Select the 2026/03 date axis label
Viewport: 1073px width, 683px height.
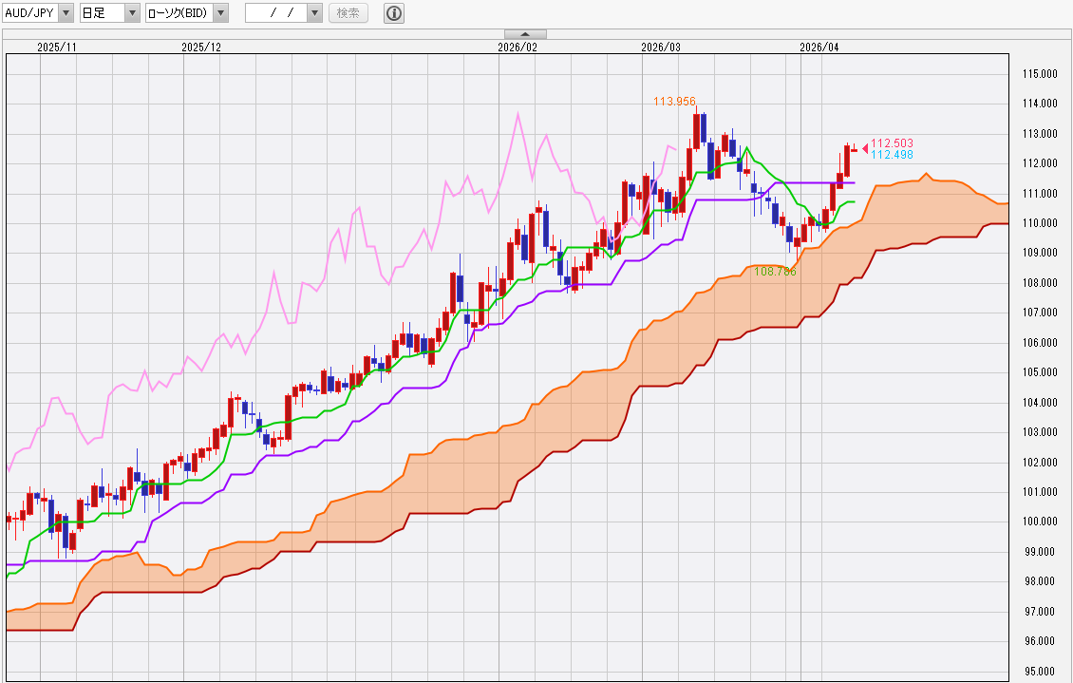tap(661, 47)
